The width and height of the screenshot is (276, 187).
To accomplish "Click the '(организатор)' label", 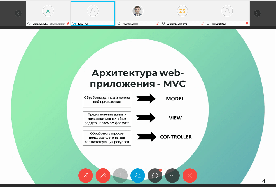I will pyautogui.click(x=57, y=23).
